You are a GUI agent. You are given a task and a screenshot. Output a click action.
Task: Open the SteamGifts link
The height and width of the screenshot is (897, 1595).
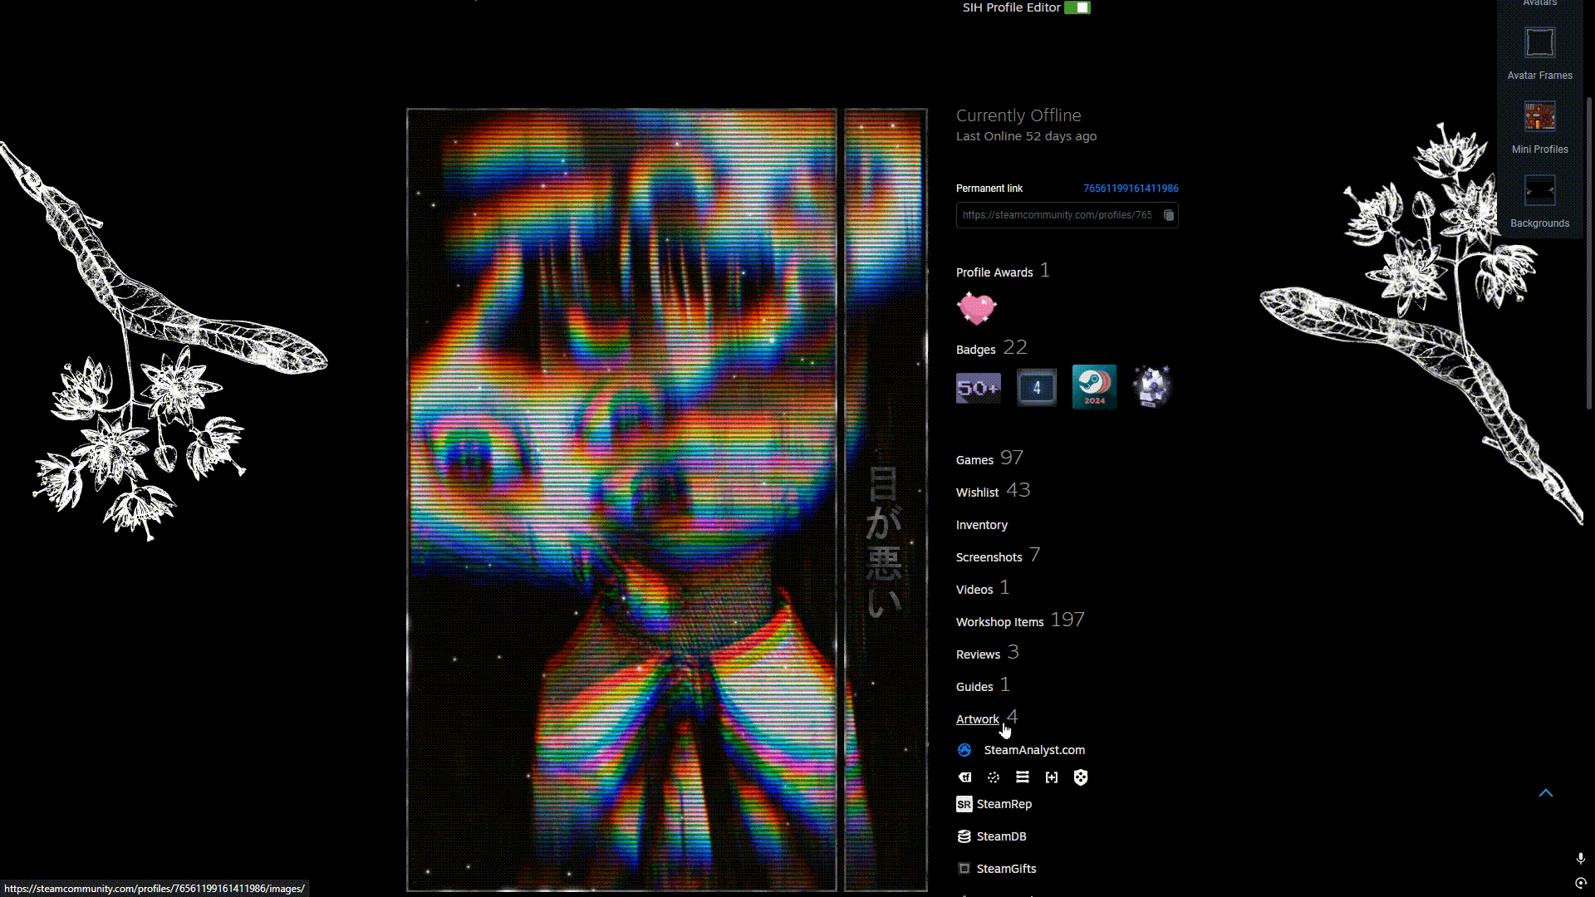tap(1007, 869)
